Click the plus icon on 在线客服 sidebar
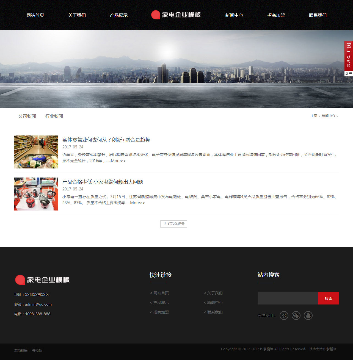Screen dimensions: 353x360 click(x=349, y=46)
